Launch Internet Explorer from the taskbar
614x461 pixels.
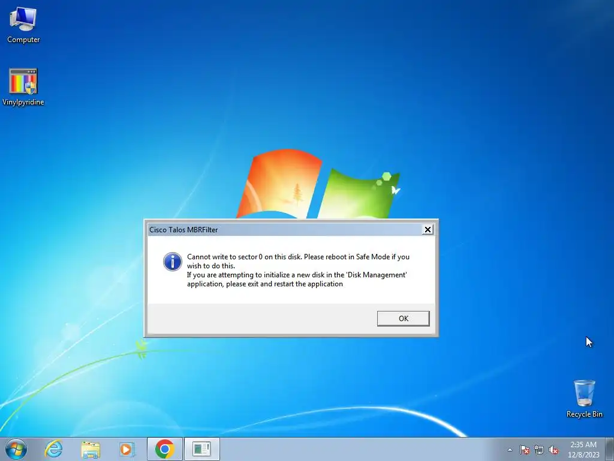tap(53, 449)
